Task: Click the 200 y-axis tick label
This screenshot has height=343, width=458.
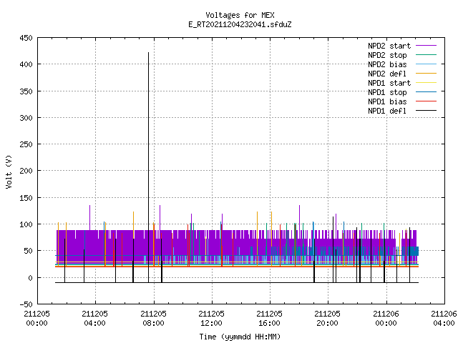Action: point(26,171)
